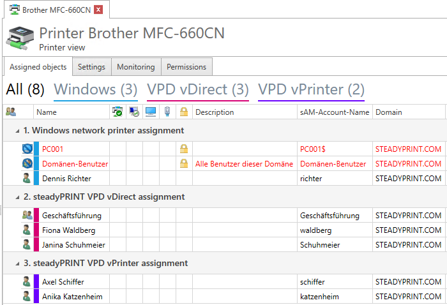Image resolution: width=447 pixels, height=305 pixels.
Task: Click the 'Printer view' subtitle
Action: [x=62, y=47]
